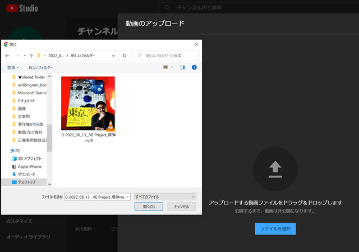Refresh the folder view

click(x=125, y=56)
